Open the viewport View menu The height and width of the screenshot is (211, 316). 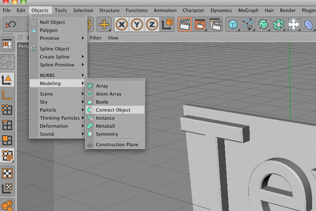point(113,38)
